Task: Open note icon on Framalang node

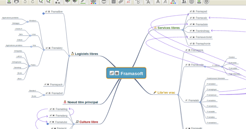Action: tap(53, 116)
